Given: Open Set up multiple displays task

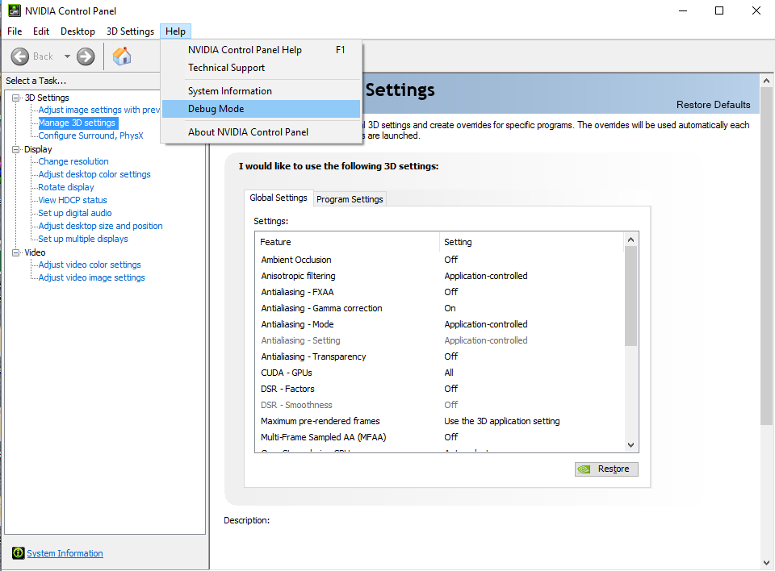Looking at the screenshot, I should click(83, 238).
